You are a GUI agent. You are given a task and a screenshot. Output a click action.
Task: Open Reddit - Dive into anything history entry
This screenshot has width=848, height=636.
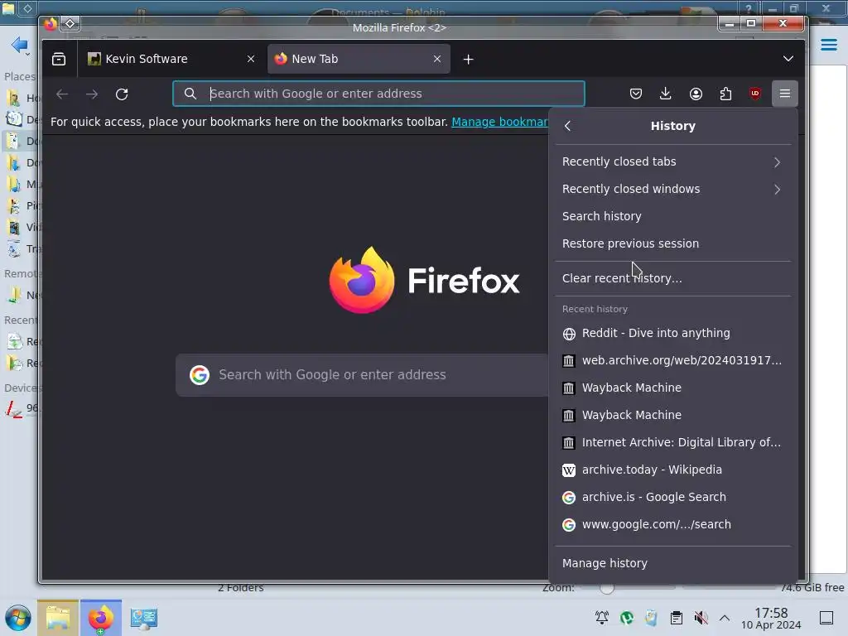pyautogui.click(x=672, y=333)
